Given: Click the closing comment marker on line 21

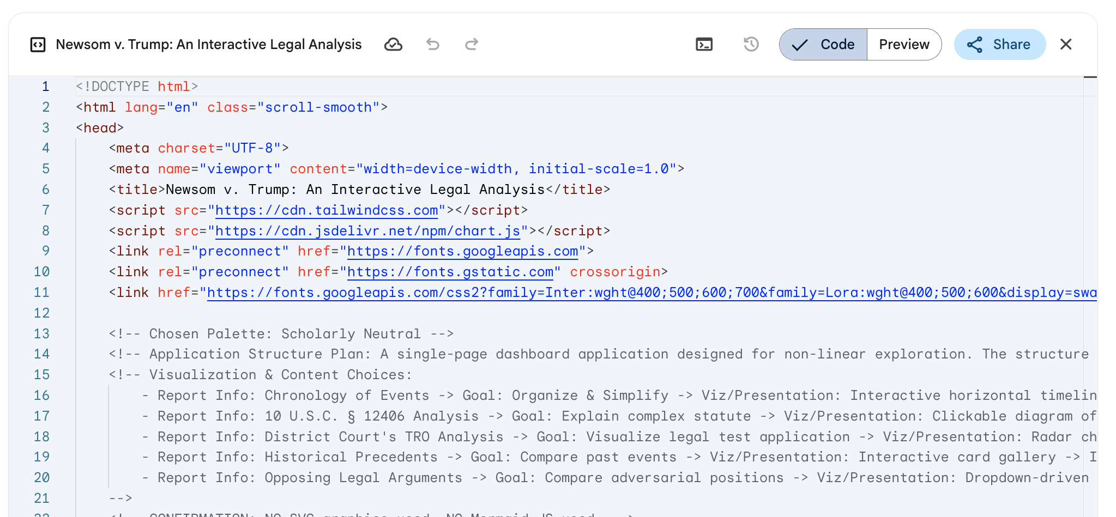Looking at the screenshot, I should tap(120, 498).
